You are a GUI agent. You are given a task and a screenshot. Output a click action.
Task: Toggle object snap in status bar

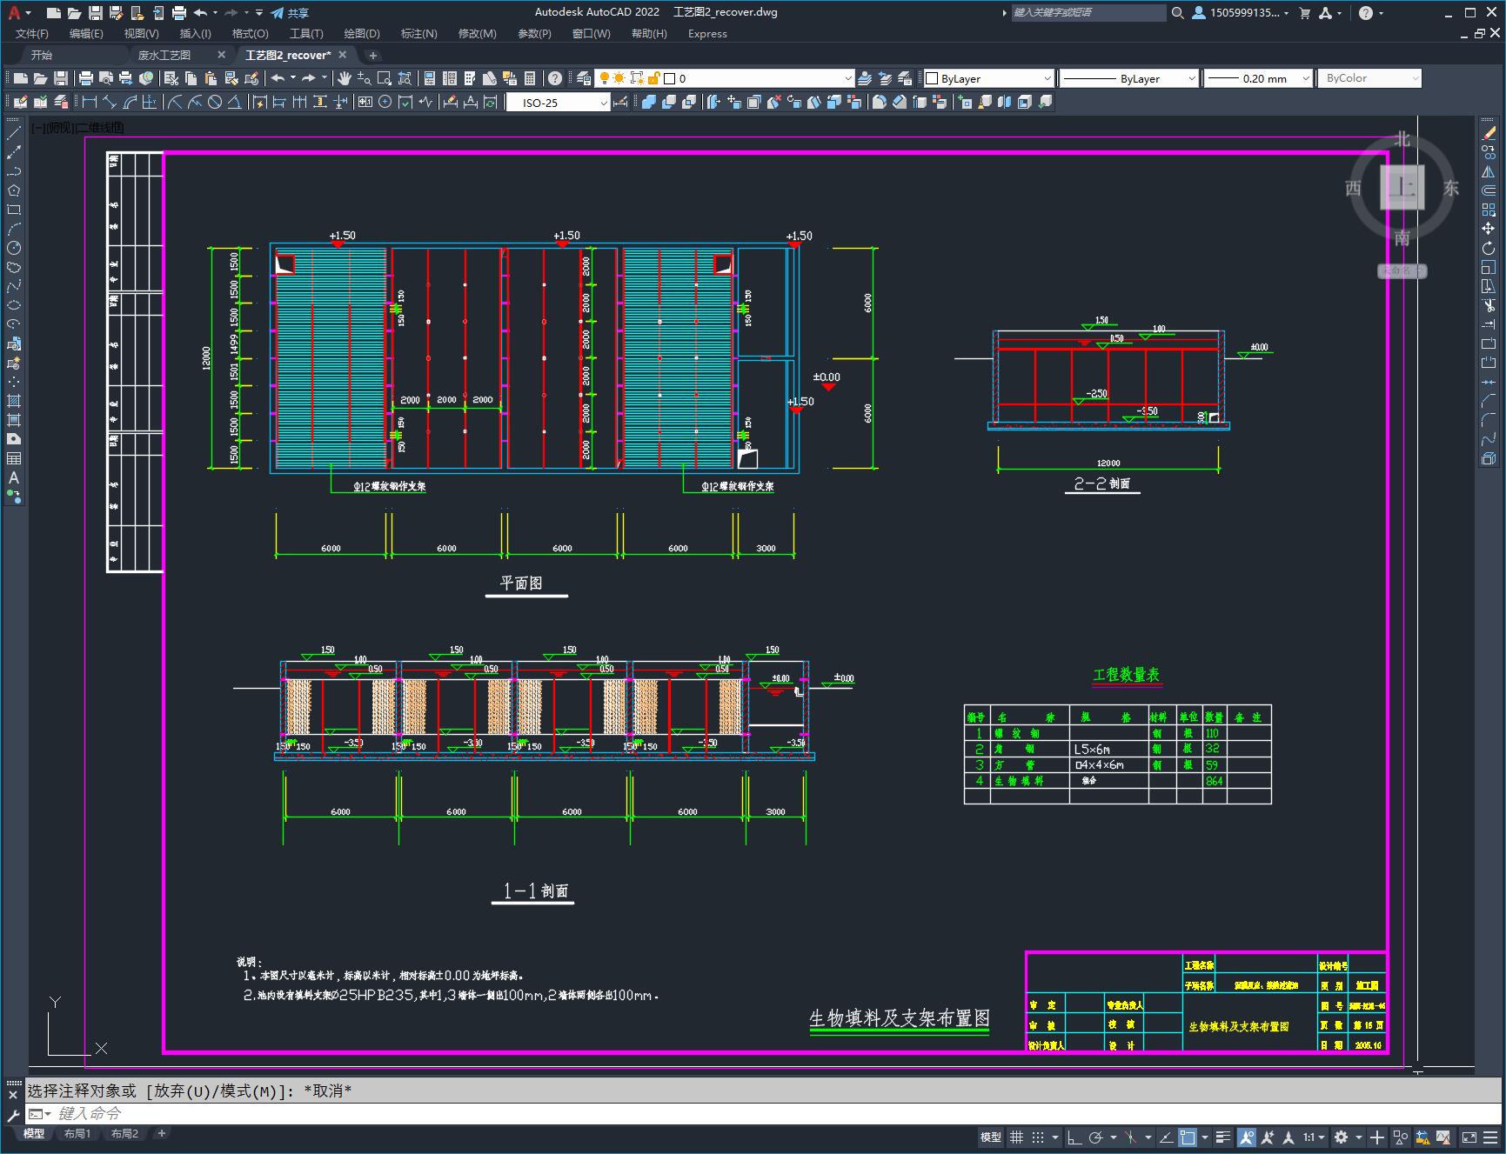[x=1188, y=1137]
